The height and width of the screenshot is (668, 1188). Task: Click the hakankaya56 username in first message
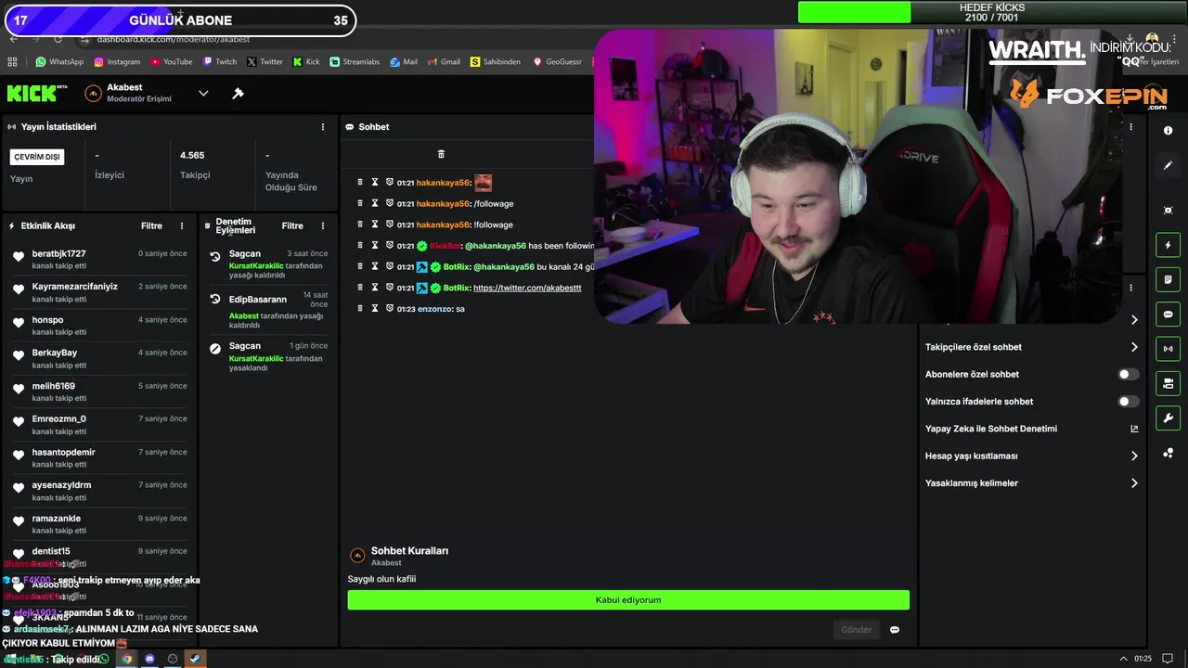click(x=443, y=183)
